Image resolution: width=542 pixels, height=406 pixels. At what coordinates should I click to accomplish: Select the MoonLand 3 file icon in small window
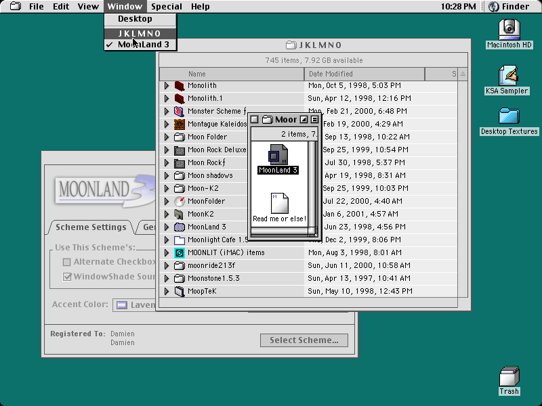point(278,154)
